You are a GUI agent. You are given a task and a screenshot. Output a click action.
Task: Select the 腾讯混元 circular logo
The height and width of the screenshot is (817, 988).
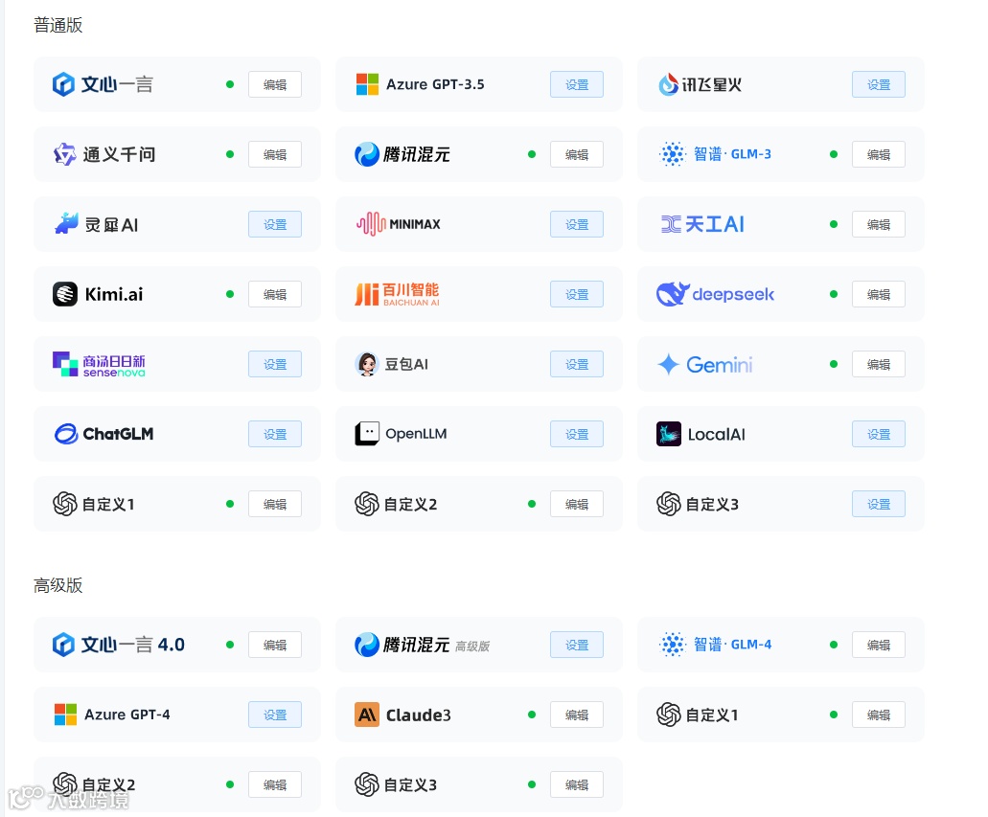tap(367, 154)
